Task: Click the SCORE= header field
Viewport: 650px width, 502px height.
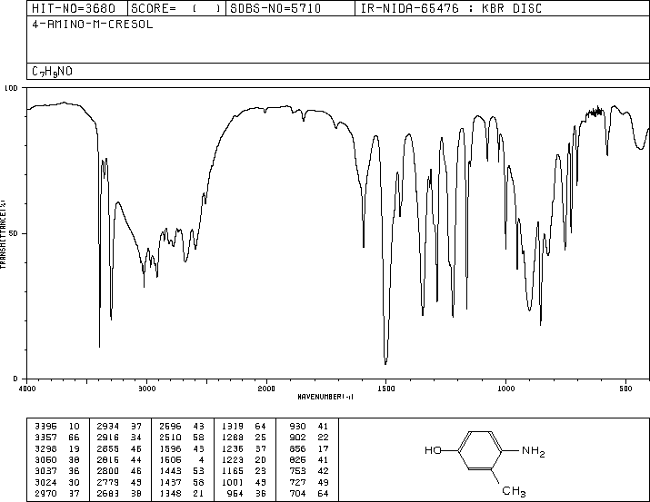Action: coord(175,8)
